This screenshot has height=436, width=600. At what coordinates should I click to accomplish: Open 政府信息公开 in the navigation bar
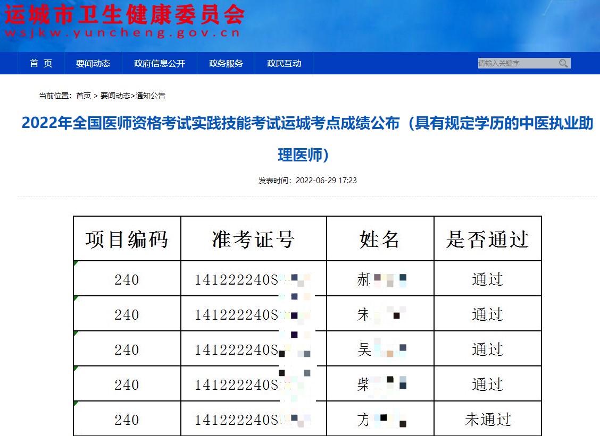point(160,64)
